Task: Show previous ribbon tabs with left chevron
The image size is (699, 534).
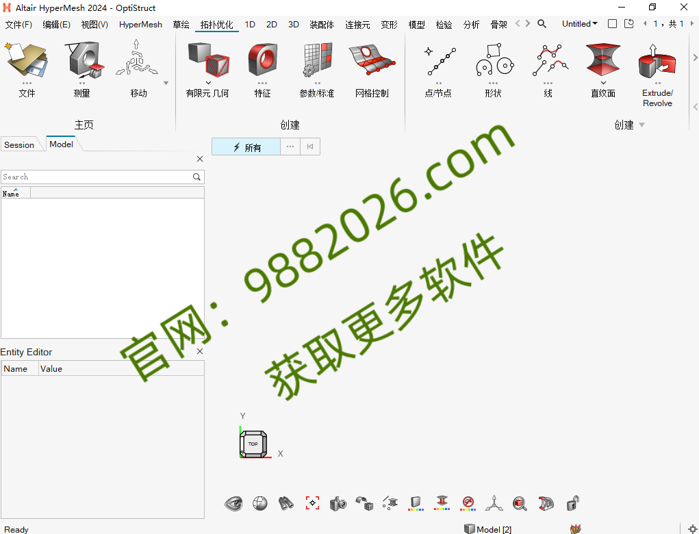Action: pos(518,23)
